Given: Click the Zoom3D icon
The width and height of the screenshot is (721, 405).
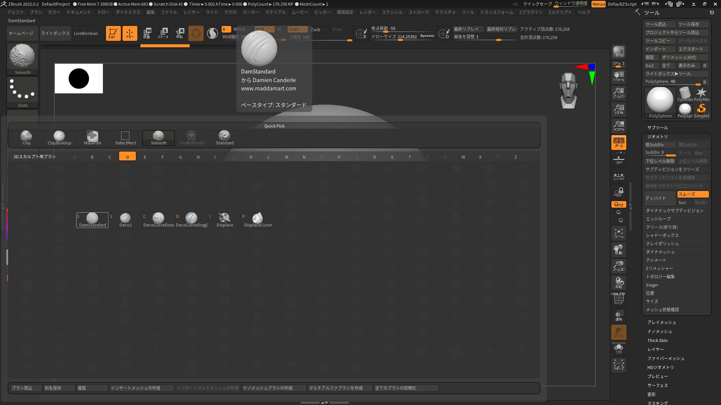Looking at the screenshot, I should (x=618, y=266).
